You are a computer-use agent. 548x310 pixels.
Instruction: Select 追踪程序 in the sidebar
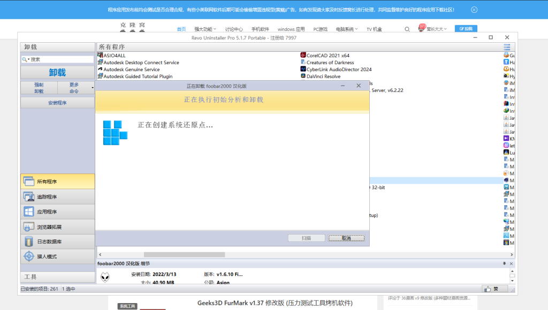[57, 197]
